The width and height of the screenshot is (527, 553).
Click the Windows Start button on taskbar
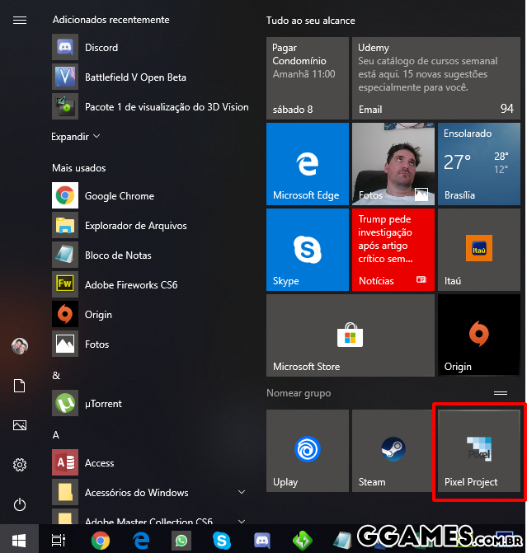click(19, 540)
